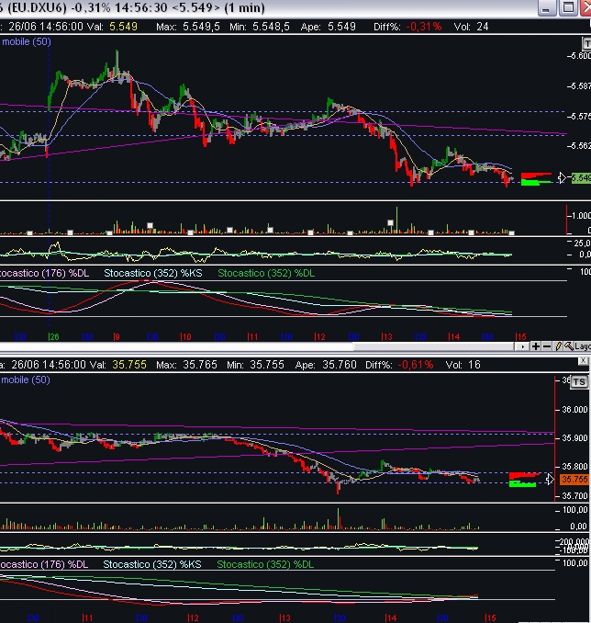
Task: Click the arrow marker next to the 35.755 price
Action: (550, 479)
